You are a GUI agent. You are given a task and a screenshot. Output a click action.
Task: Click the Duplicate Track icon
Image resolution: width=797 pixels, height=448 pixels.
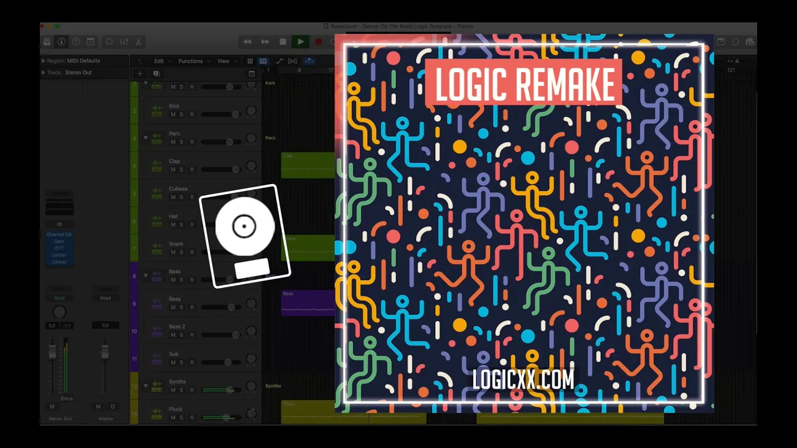pyautogui.click(x=156, y=73)
